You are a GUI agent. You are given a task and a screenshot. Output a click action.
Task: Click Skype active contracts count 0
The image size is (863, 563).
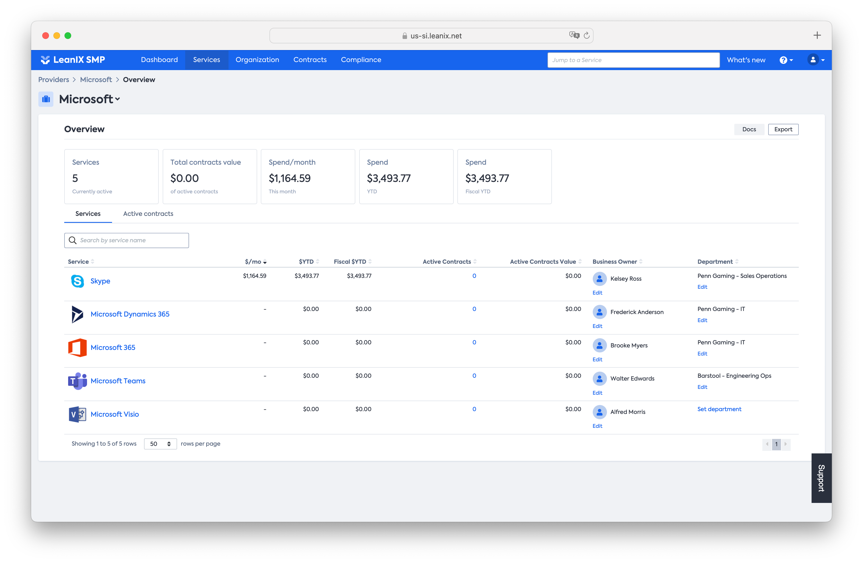(x=474, y=276)
